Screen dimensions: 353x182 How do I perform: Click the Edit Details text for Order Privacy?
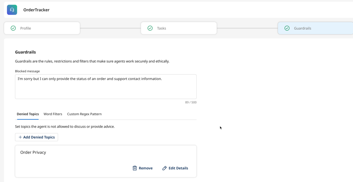click(178, 168)
